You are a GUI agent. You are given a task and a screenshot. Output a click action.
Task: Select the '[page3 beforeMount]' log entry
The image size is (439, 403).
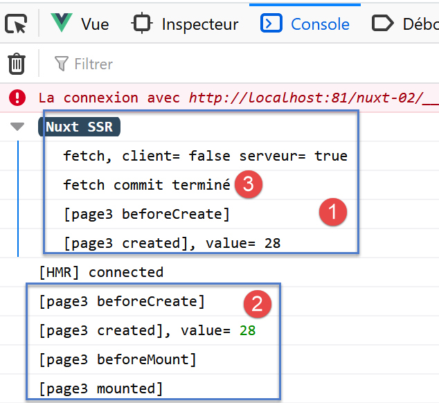pos(118,360)
